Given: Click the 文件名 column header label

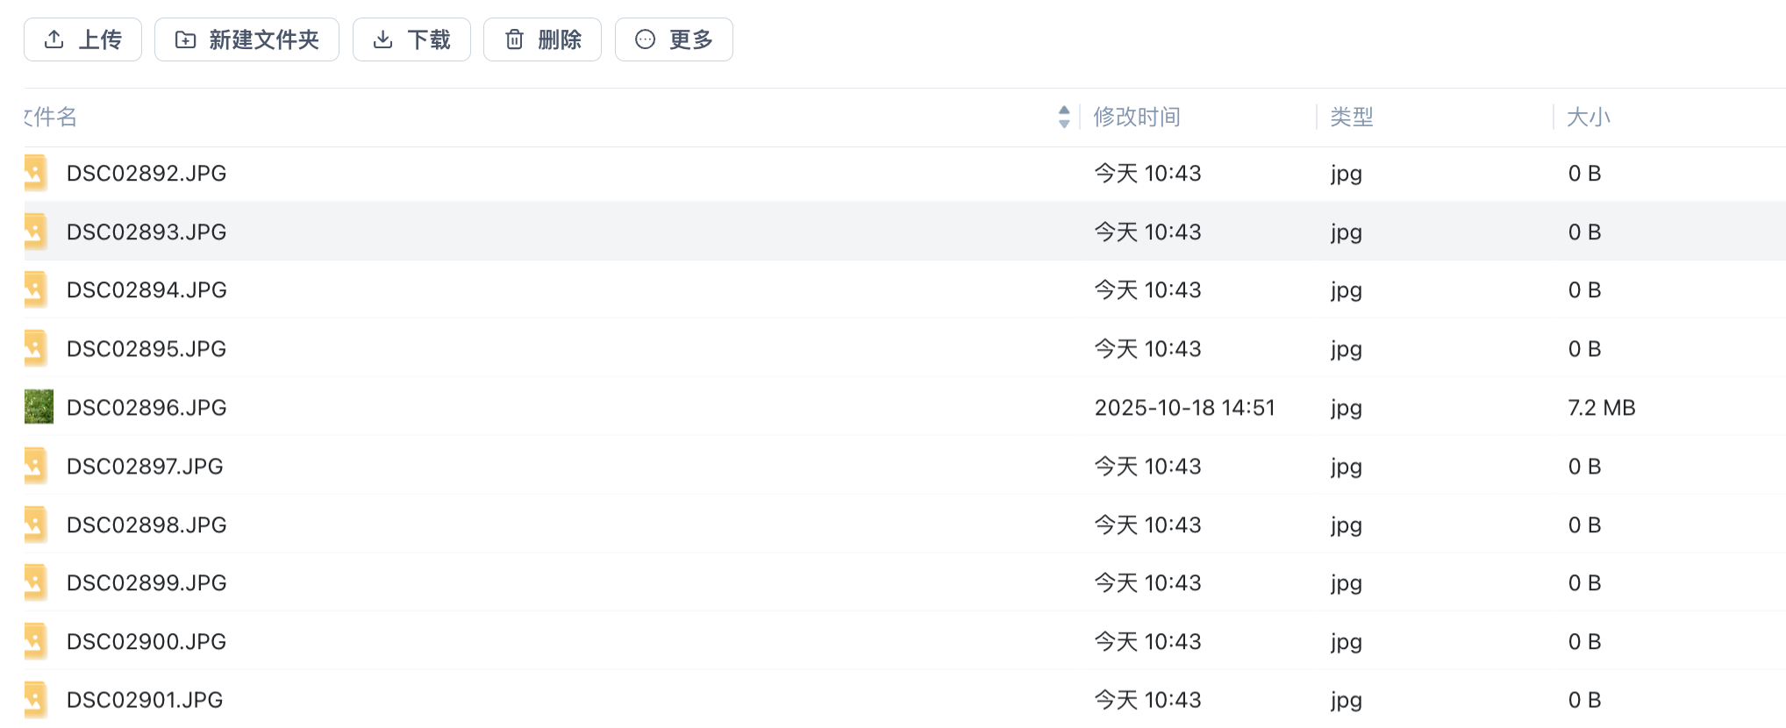Looking at the screenshot, I should [51, 117].
